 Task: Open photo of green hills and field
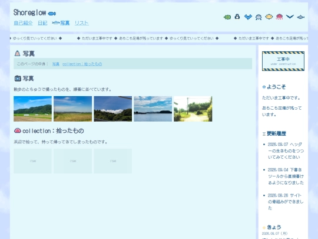tap(32, 109)
